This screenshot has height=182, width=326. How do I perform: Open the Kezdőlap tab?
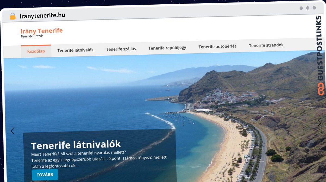tap(36, 51)
